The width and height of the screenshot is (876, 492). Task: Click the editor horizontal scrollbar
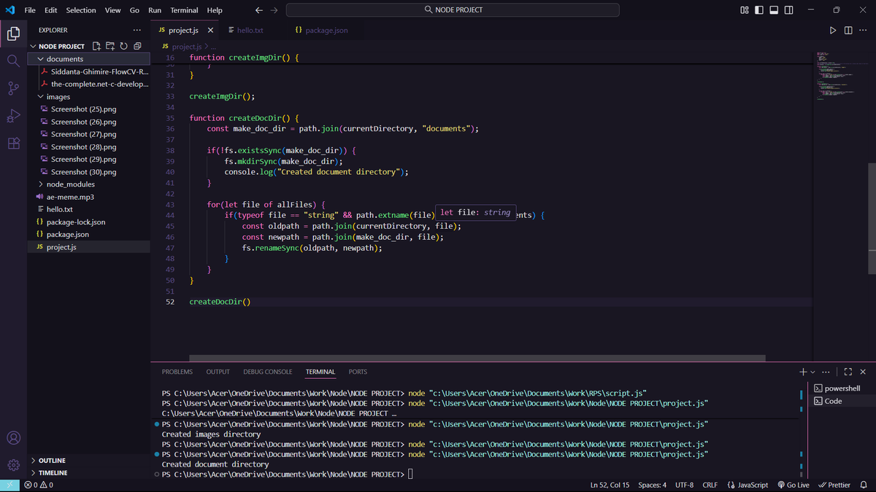coord(477,358)
